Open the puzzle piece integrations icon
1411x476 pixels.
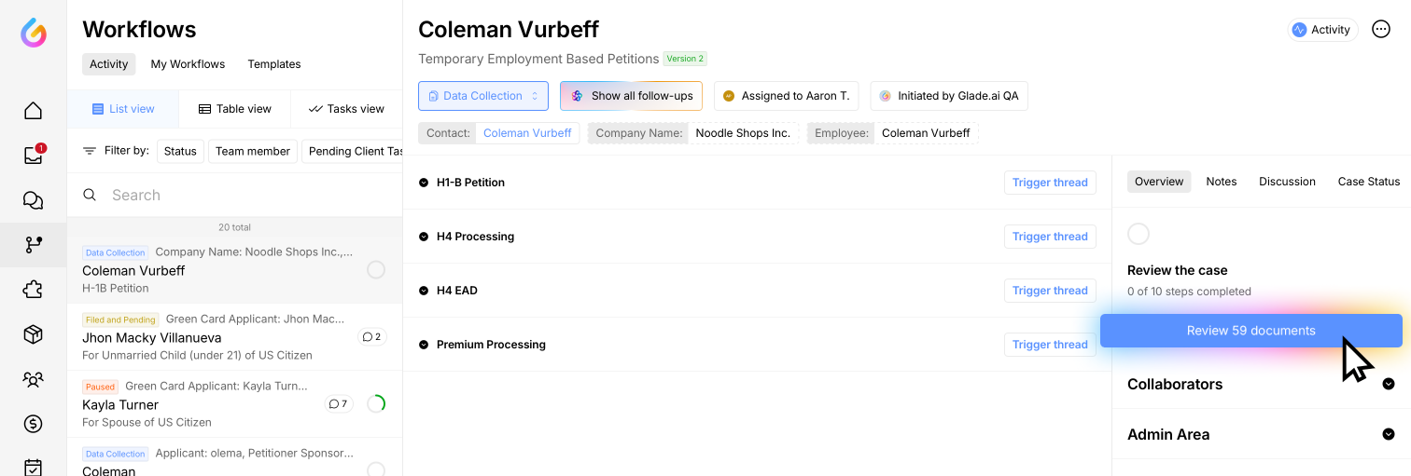coord(33,290)
